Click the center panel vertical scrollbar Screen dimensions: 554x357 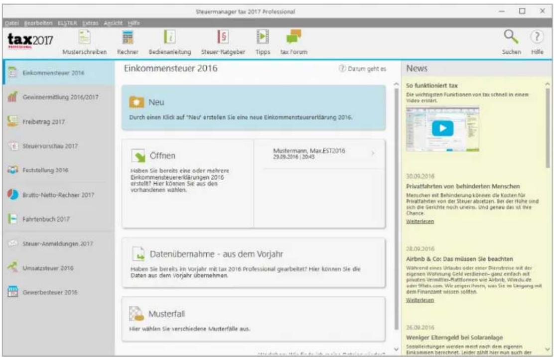(x=396, y=208)
